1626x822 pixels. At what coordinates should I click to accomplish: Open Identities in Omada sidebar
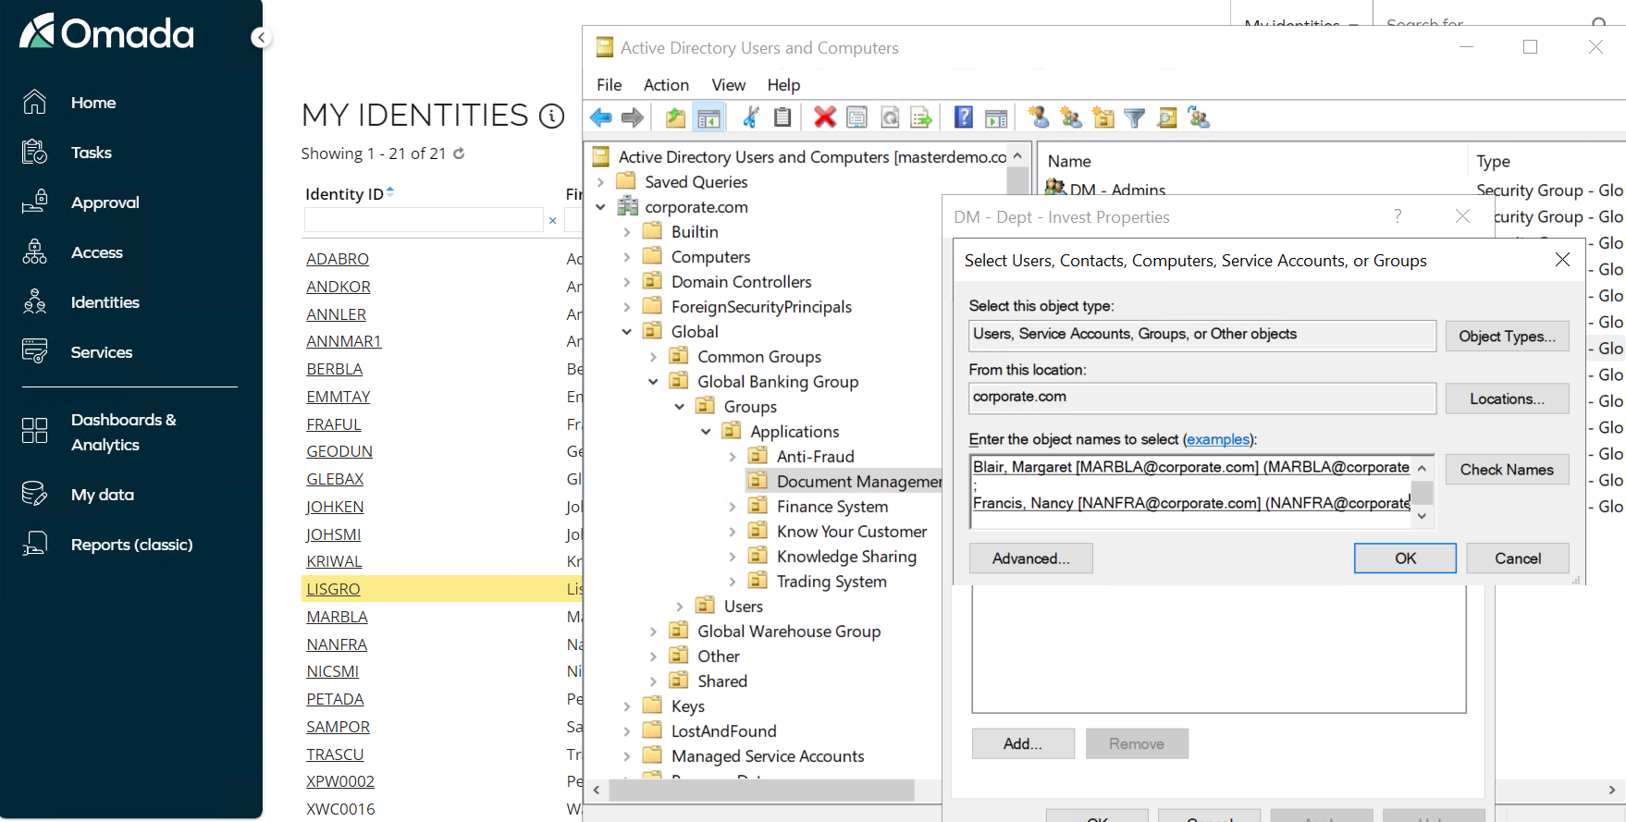[x=105, y=302]
